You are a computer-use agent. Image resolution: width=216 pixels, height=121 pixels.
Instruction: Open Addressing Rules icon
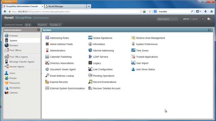tap(47, 38)
